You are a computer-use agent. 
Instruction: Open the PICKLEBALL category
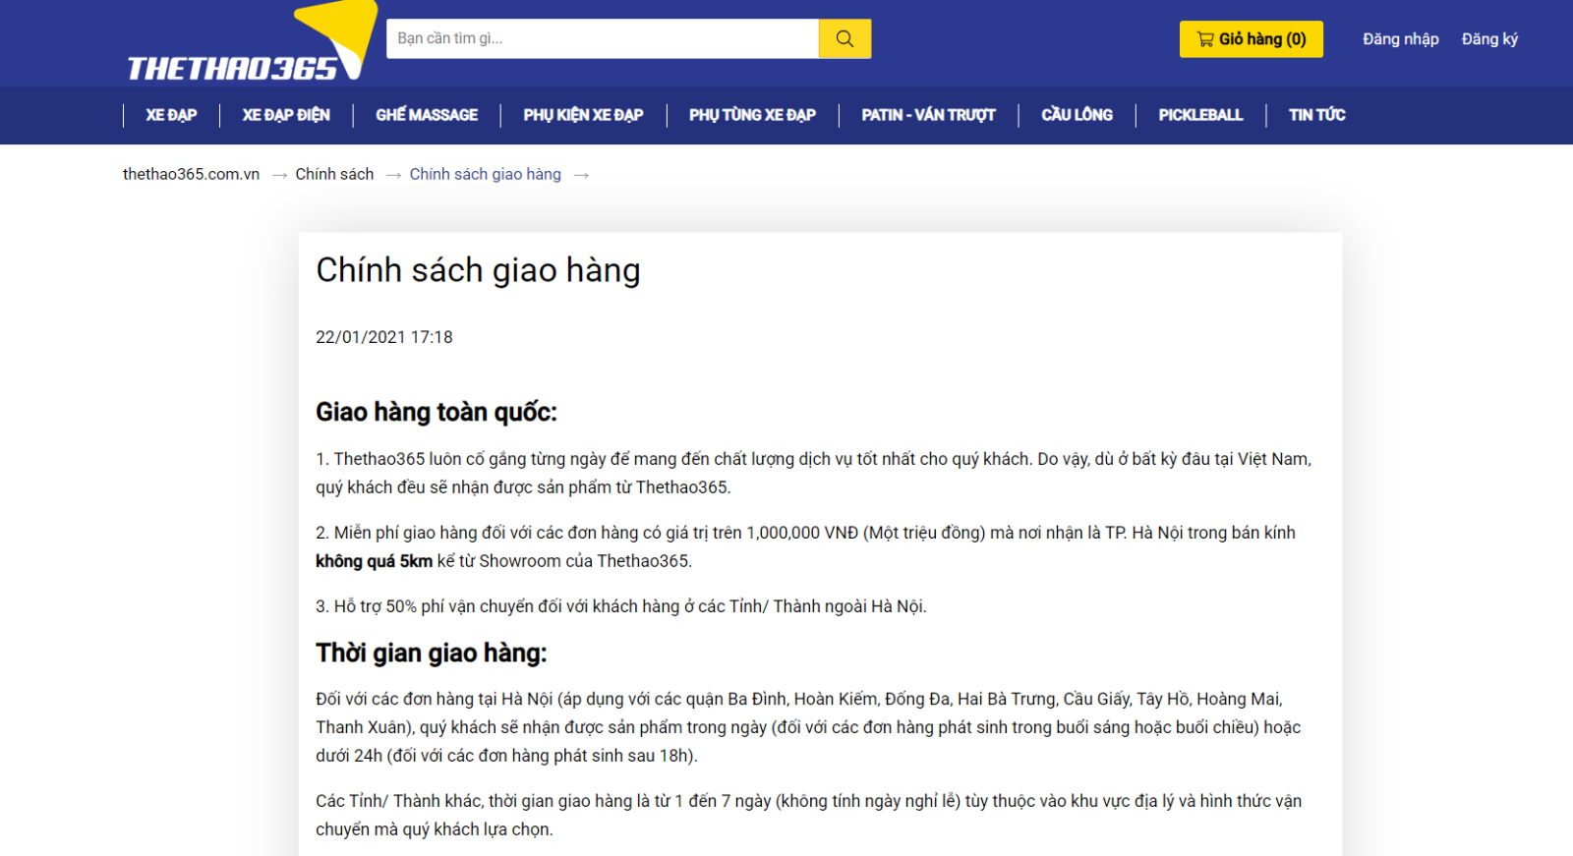tap(1200, 115)
